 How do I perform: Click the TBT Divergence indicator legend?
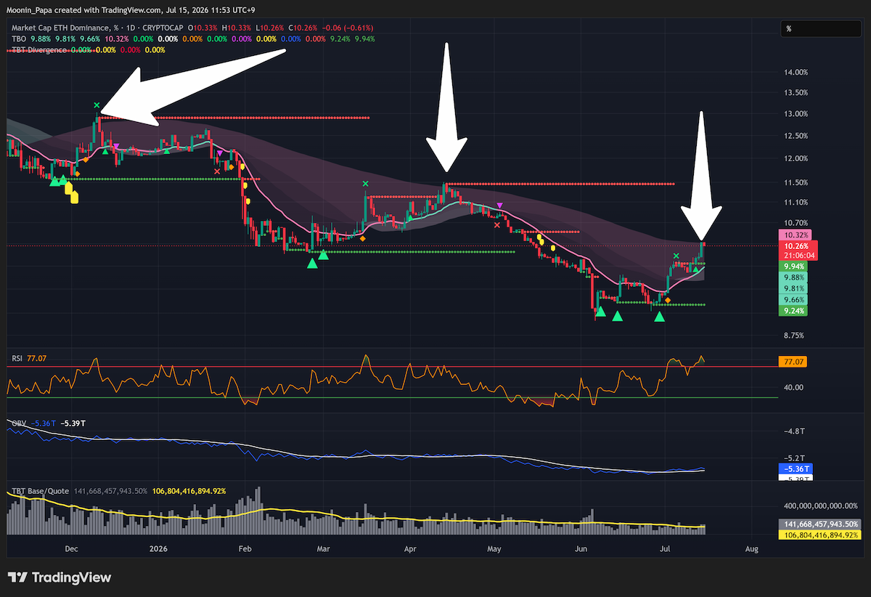click(37, 50)
